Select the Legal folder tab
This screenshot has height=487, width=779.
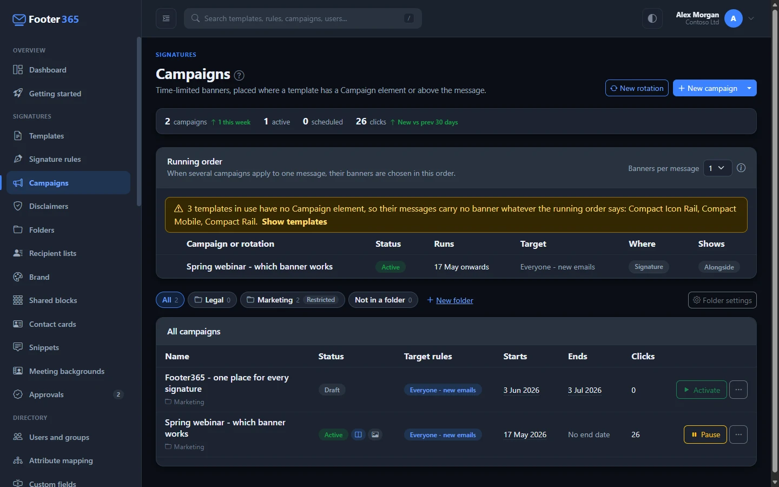coord(212,300)
